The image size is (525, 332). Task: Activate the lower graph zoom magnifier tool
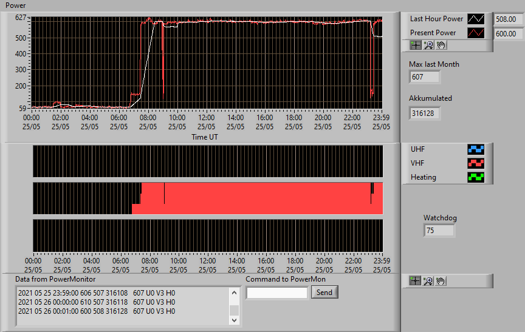pos(428,281)
